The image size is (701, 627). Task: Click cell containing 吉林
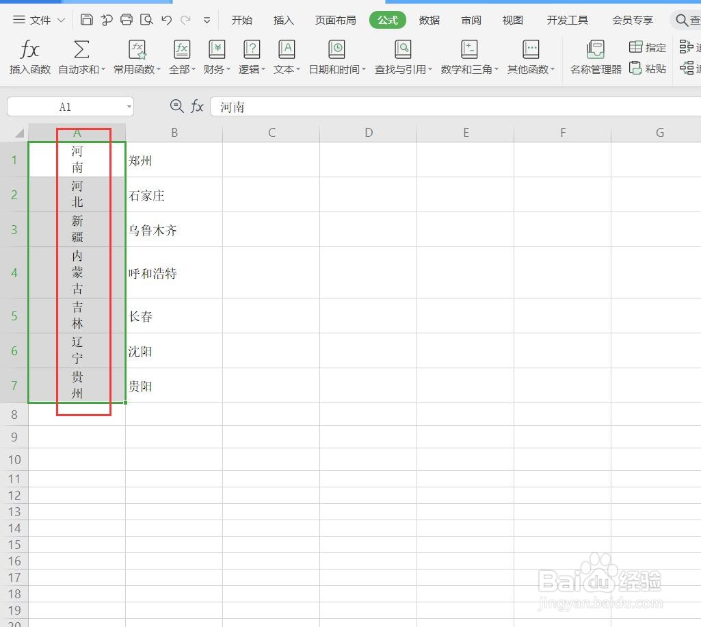[x=77, y=316]
